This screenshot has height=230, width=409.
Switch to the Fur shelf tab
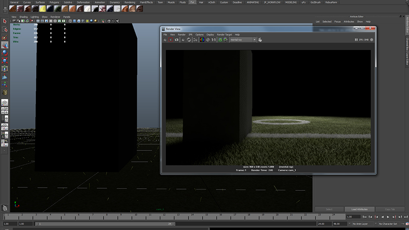(x=192, y=2)
